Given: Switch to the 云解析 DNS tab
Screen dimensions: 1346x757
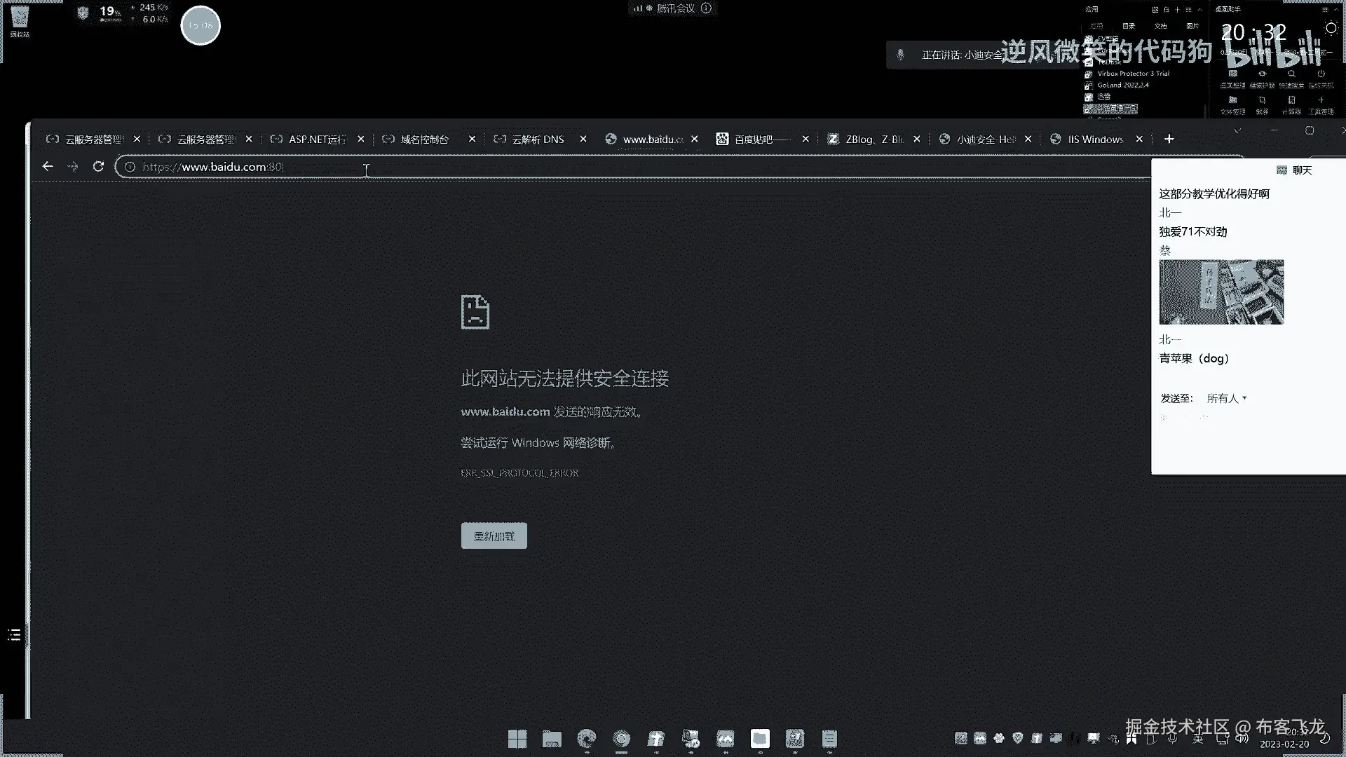Looking at the screenshot, I should (538, 139).
